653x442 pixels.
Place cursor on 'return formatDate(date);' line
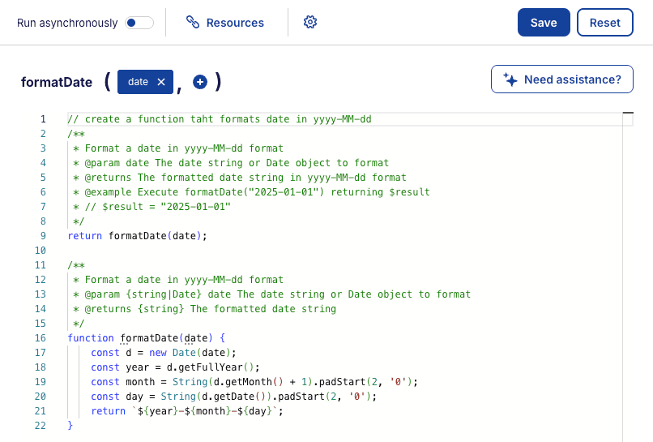[138, 236]
